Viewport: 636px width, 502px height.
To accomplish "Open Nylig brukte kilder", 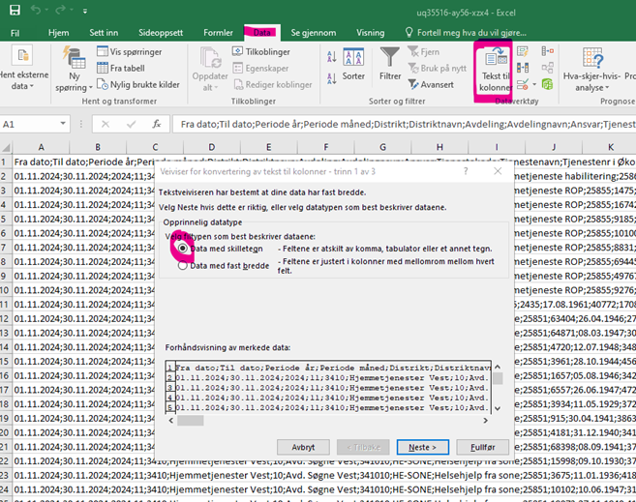I will point(138,85).
